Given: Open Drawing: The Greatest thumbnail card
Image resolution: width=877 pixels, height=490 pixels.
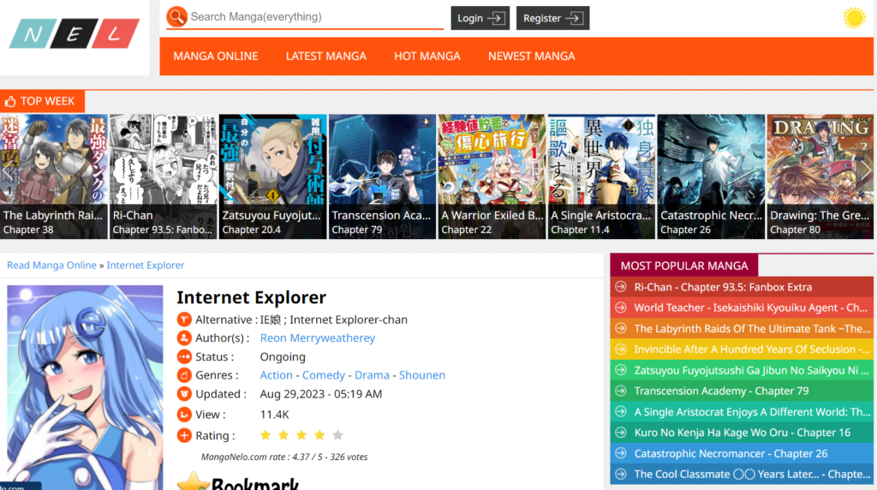Looking at the screenshot, I should click(820, 176).
